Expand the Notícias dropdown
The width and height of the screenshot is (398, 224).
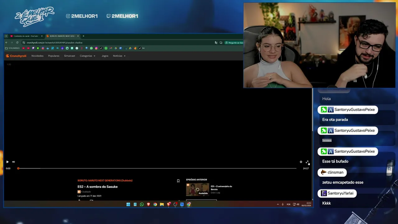(x=119, y=56)
